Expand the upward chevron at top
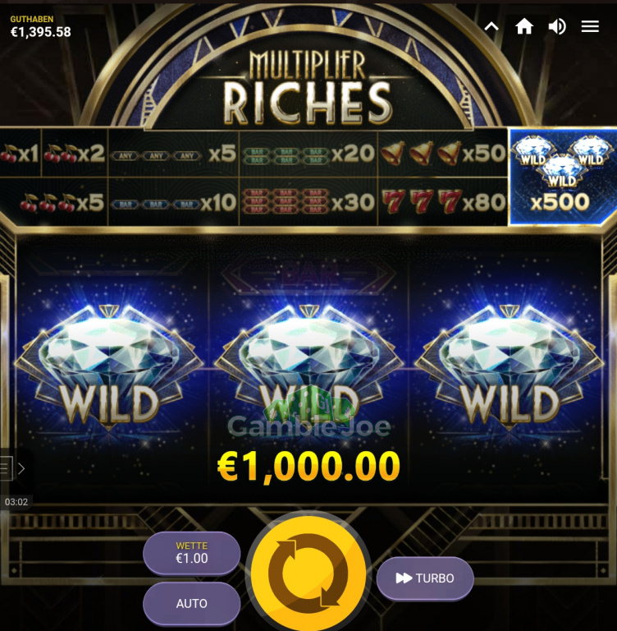 491,27
